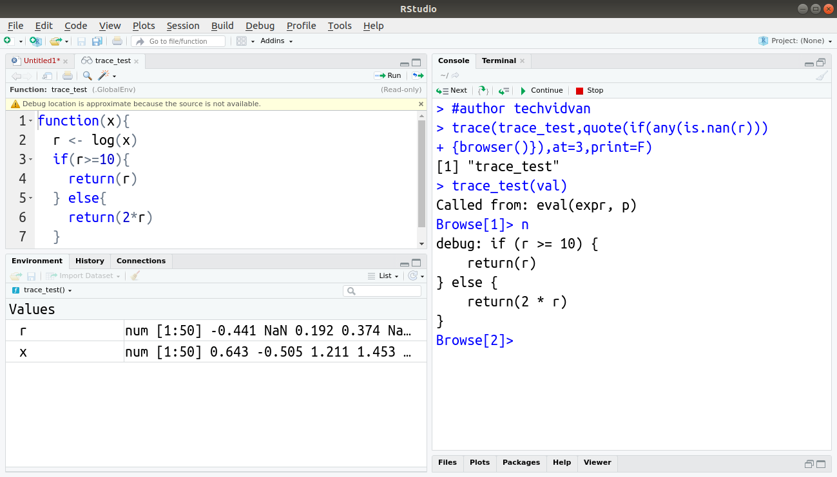
Task: Open the Packages tab
Action: tap(521, 462)
